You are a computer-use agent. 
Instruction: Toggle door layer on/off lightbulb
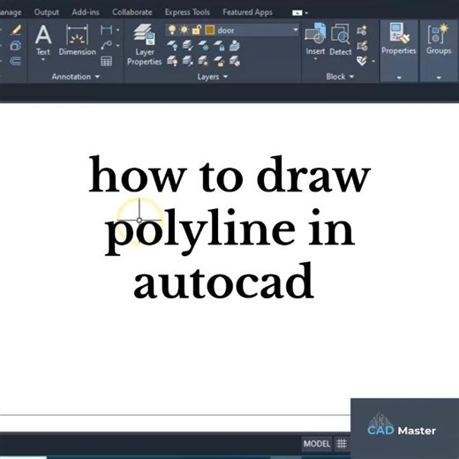click(172, 30)
